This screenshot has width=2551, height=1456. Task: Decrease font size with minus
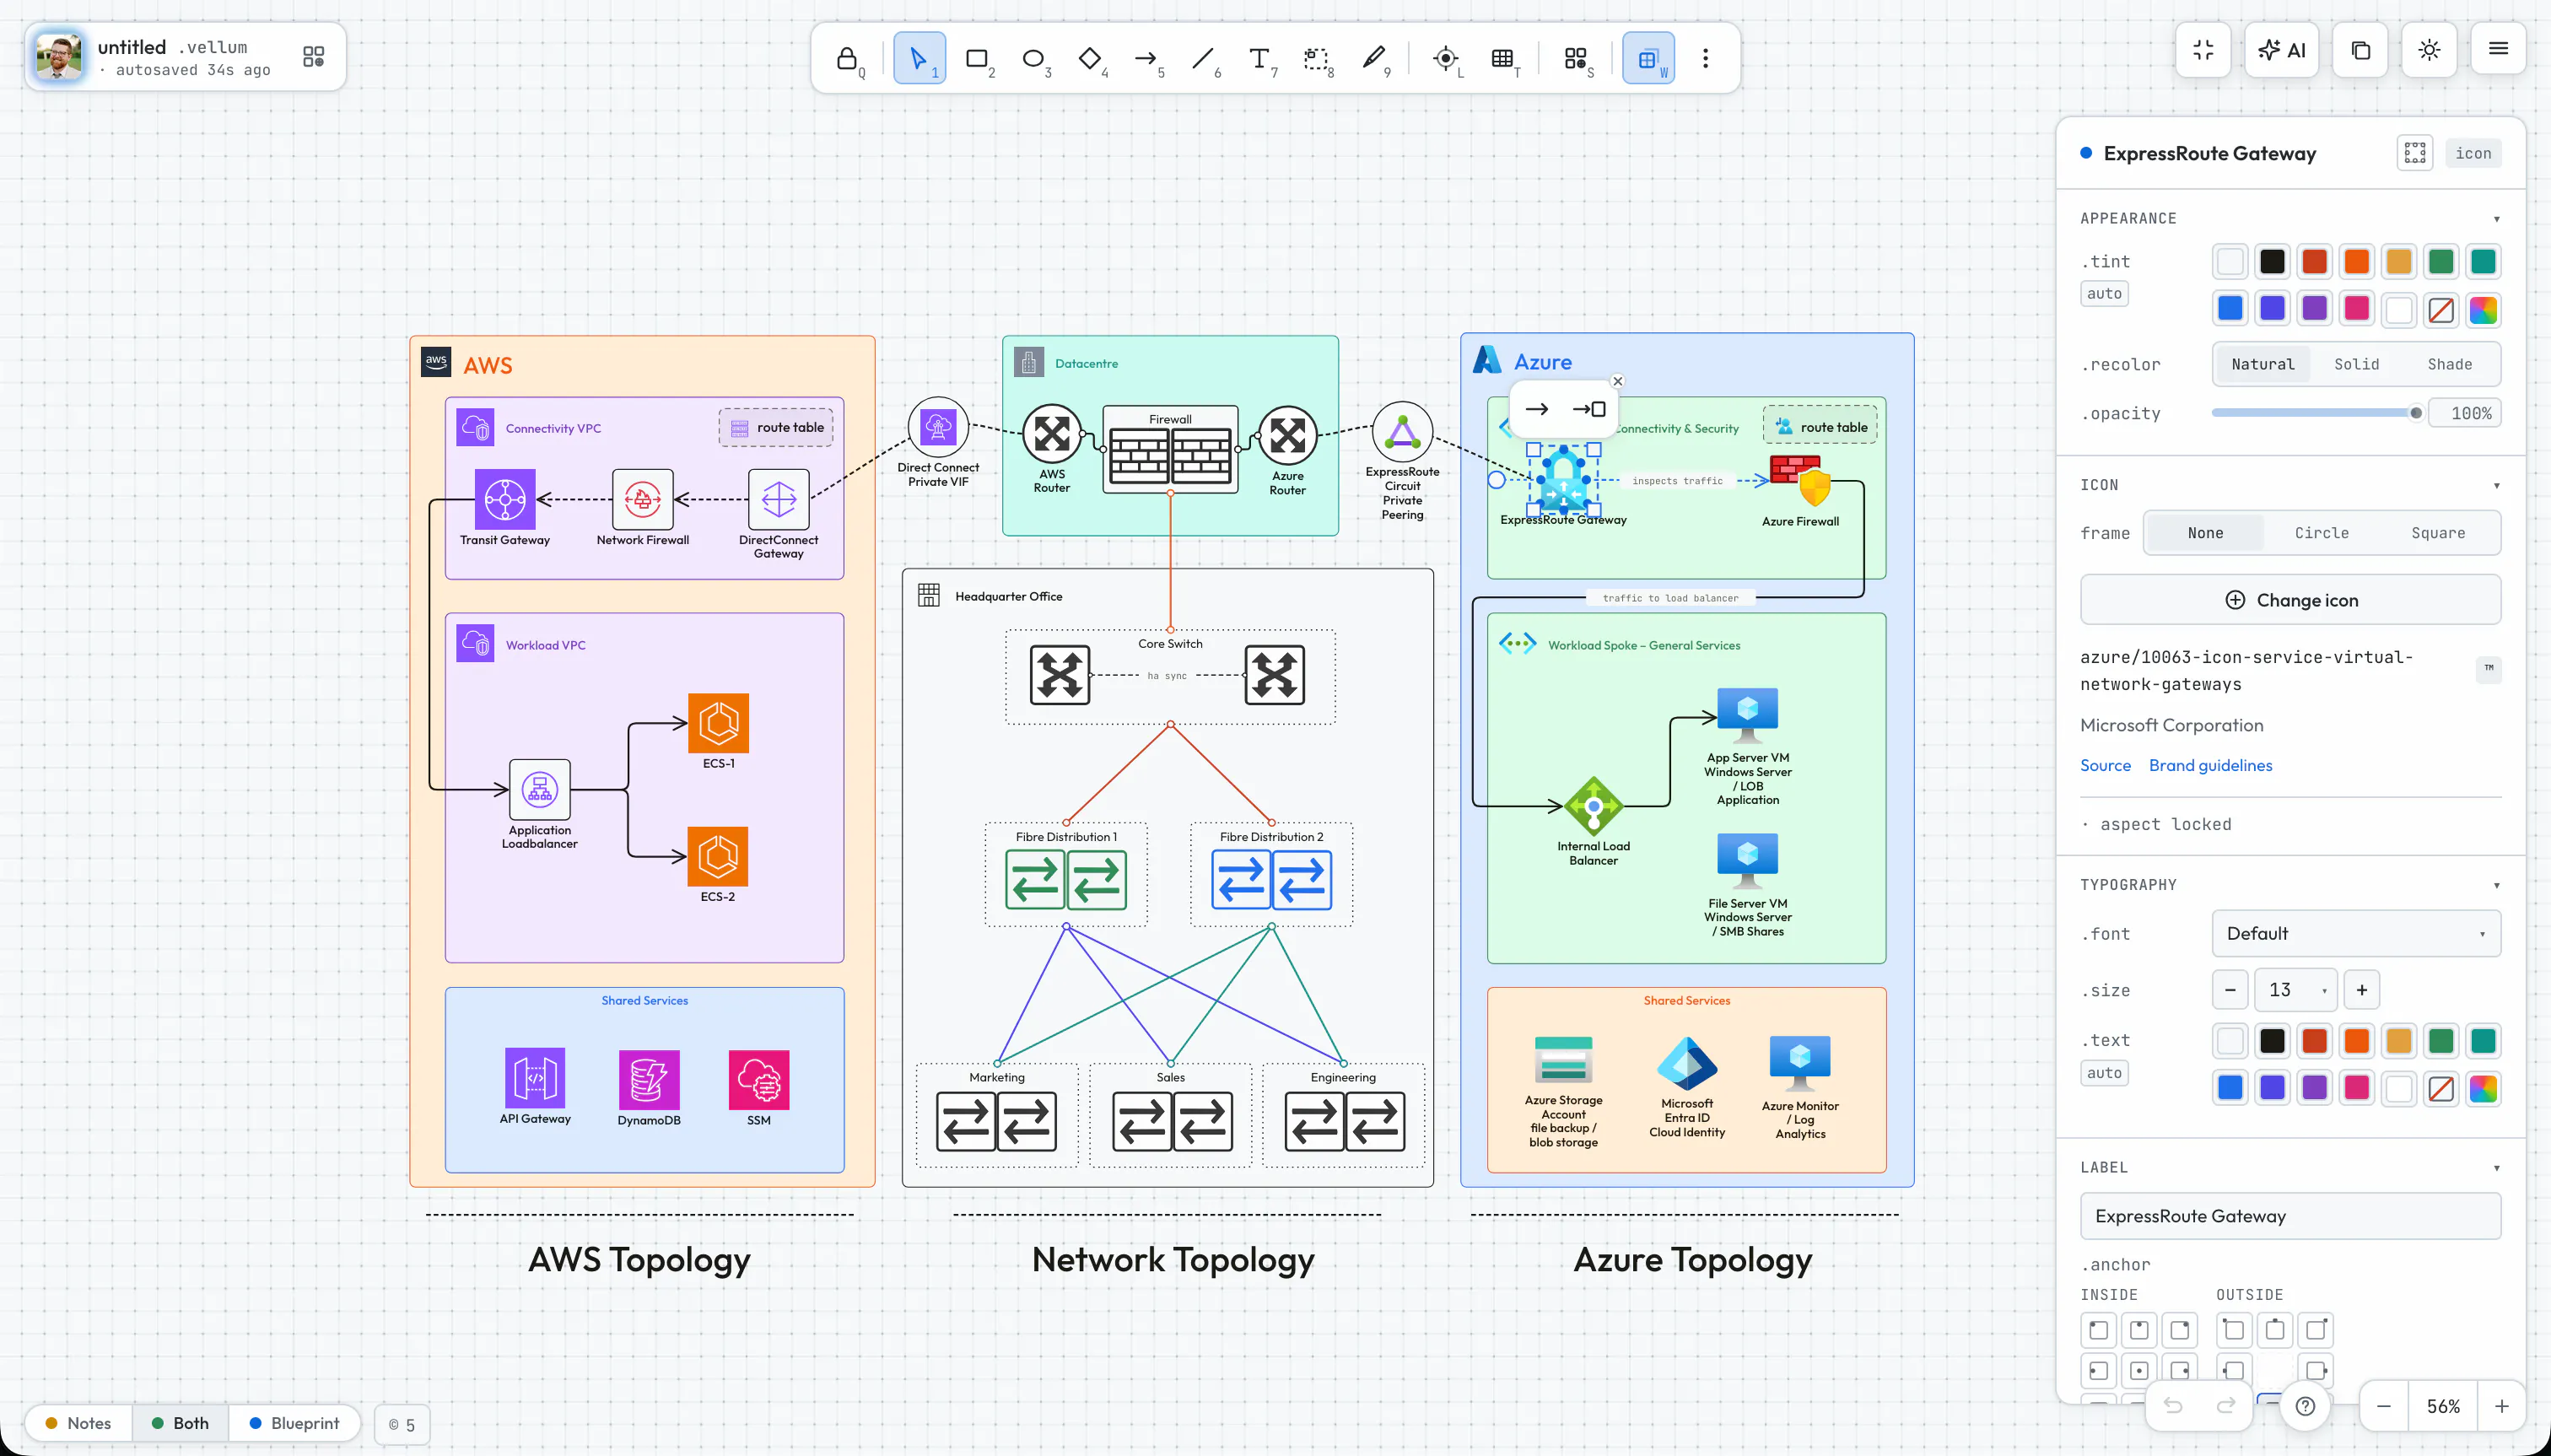click(x=2230, y=989)
